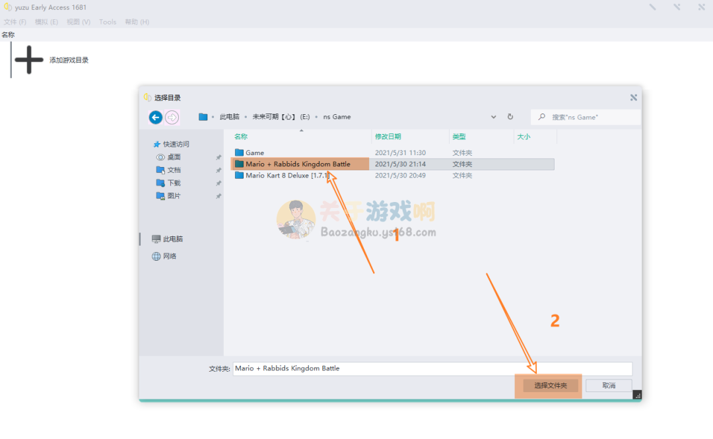Click the forward arrow navigation button

pos(172,118)
